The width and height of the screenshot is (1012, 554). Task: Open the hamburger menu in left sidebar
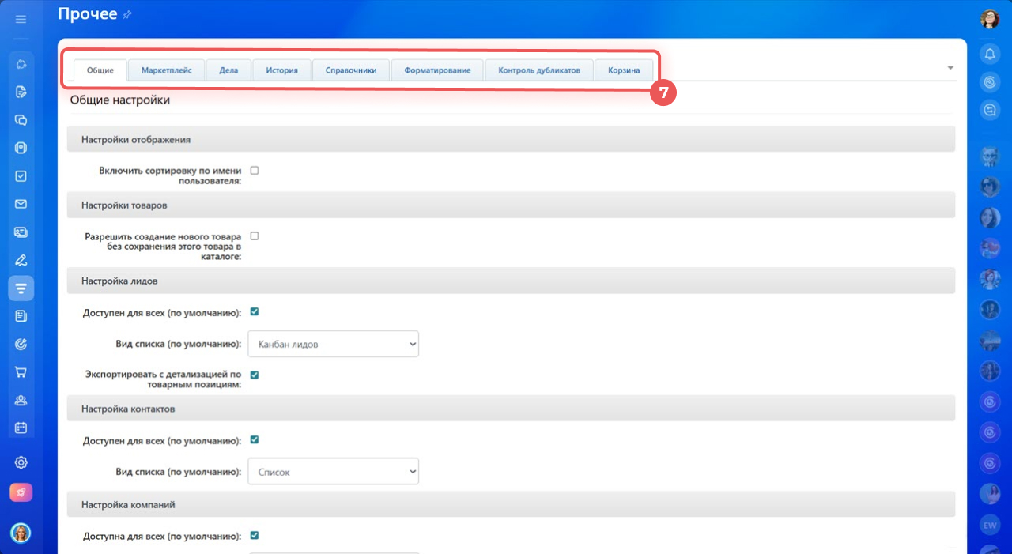[x=21, y=19]
